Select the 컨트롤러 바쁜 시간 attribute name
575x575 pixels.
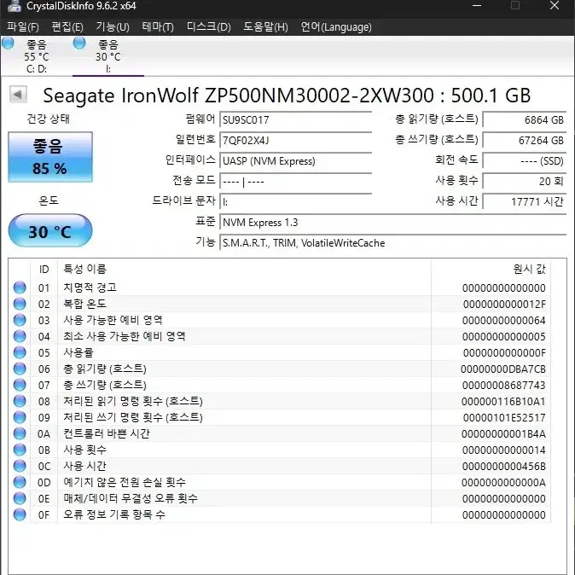point(107,433)
